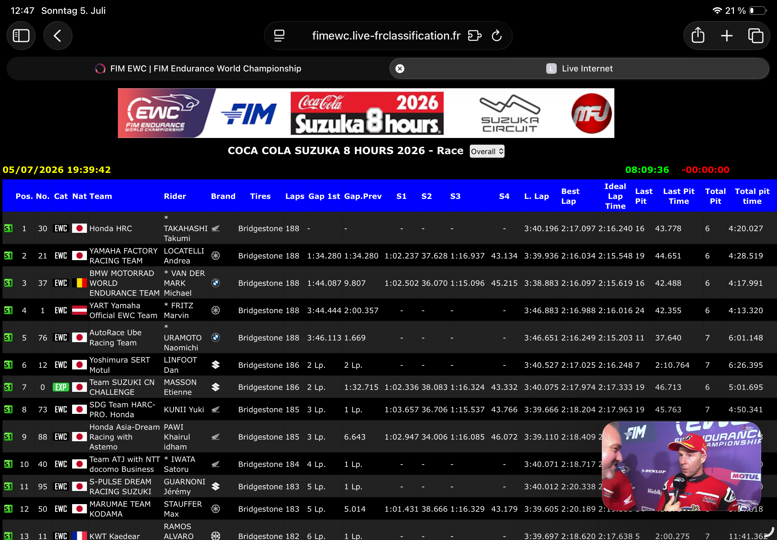Click the Ideal Lap Time header

615,196
